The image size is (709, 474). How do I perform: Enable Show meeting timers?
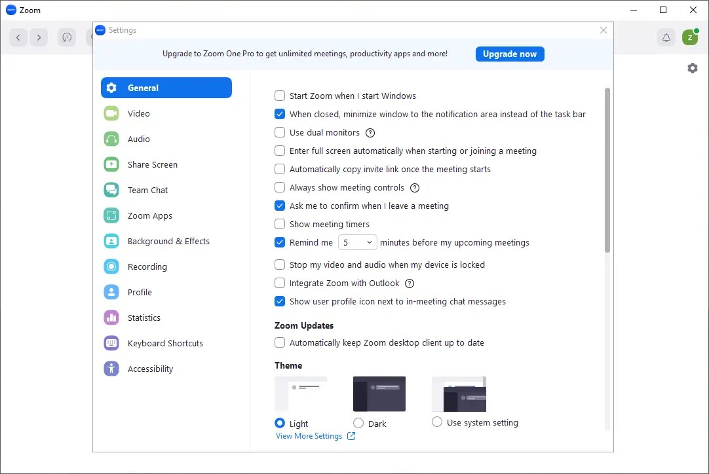280,224
